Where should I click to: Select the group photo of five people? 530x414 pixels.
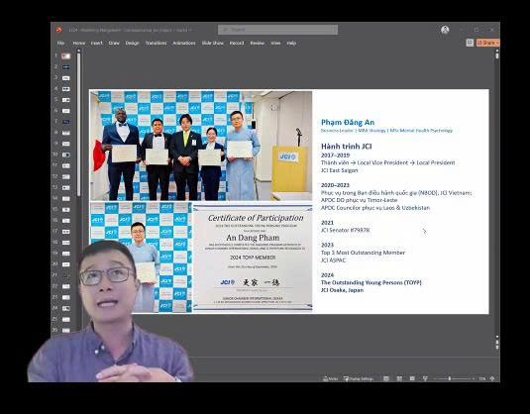pos(201,146)
